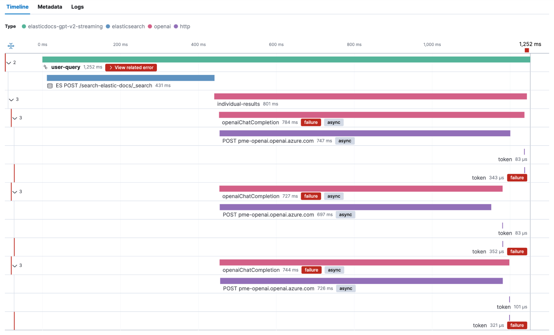The width and height of the screenshot is (554, 335).
Task: Click the View related error button
Action: (x=131, y=67)
